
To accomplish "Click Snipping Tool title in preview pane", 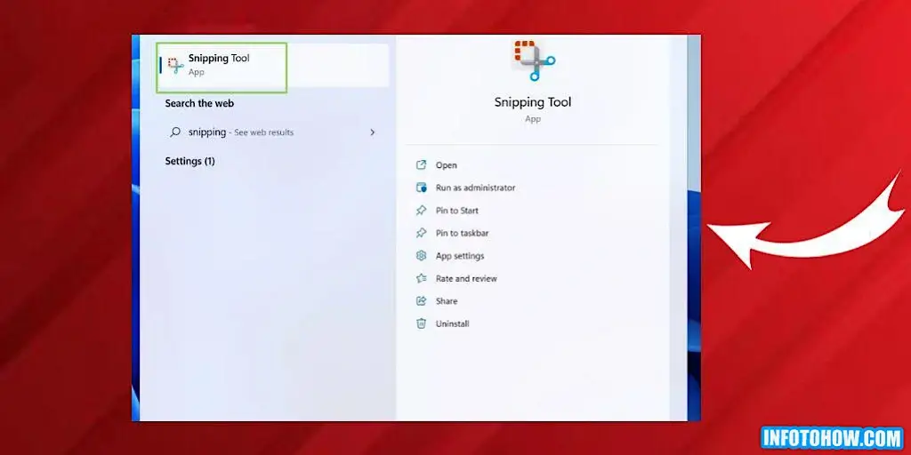I will point(533,102).
